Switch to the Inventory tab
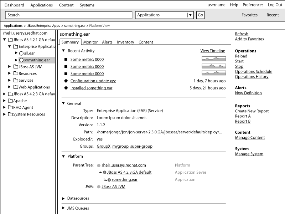 click(x=125, y=42)
